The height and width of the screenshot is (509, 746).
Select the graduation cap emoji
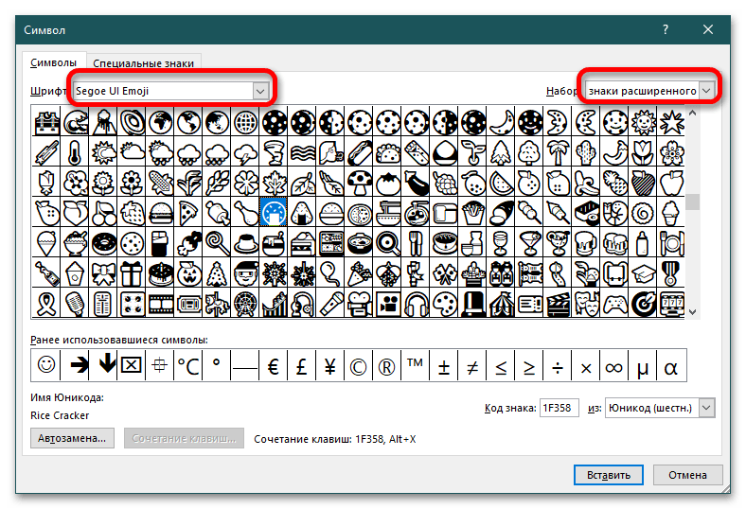pyautogui.click(x=643, y=273)
